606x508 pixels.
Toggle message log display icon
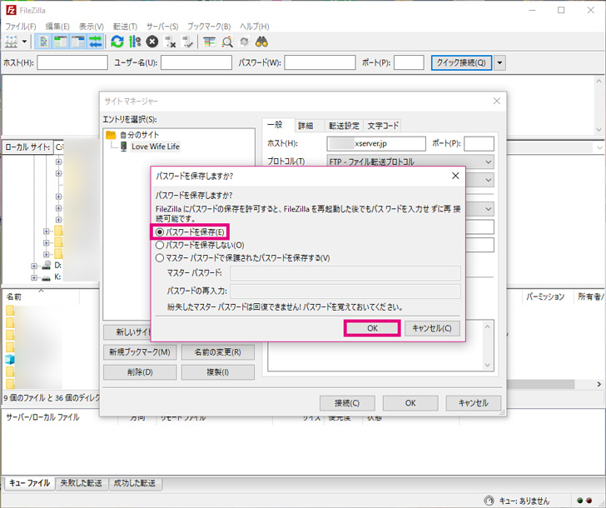(x=43, y=42)
